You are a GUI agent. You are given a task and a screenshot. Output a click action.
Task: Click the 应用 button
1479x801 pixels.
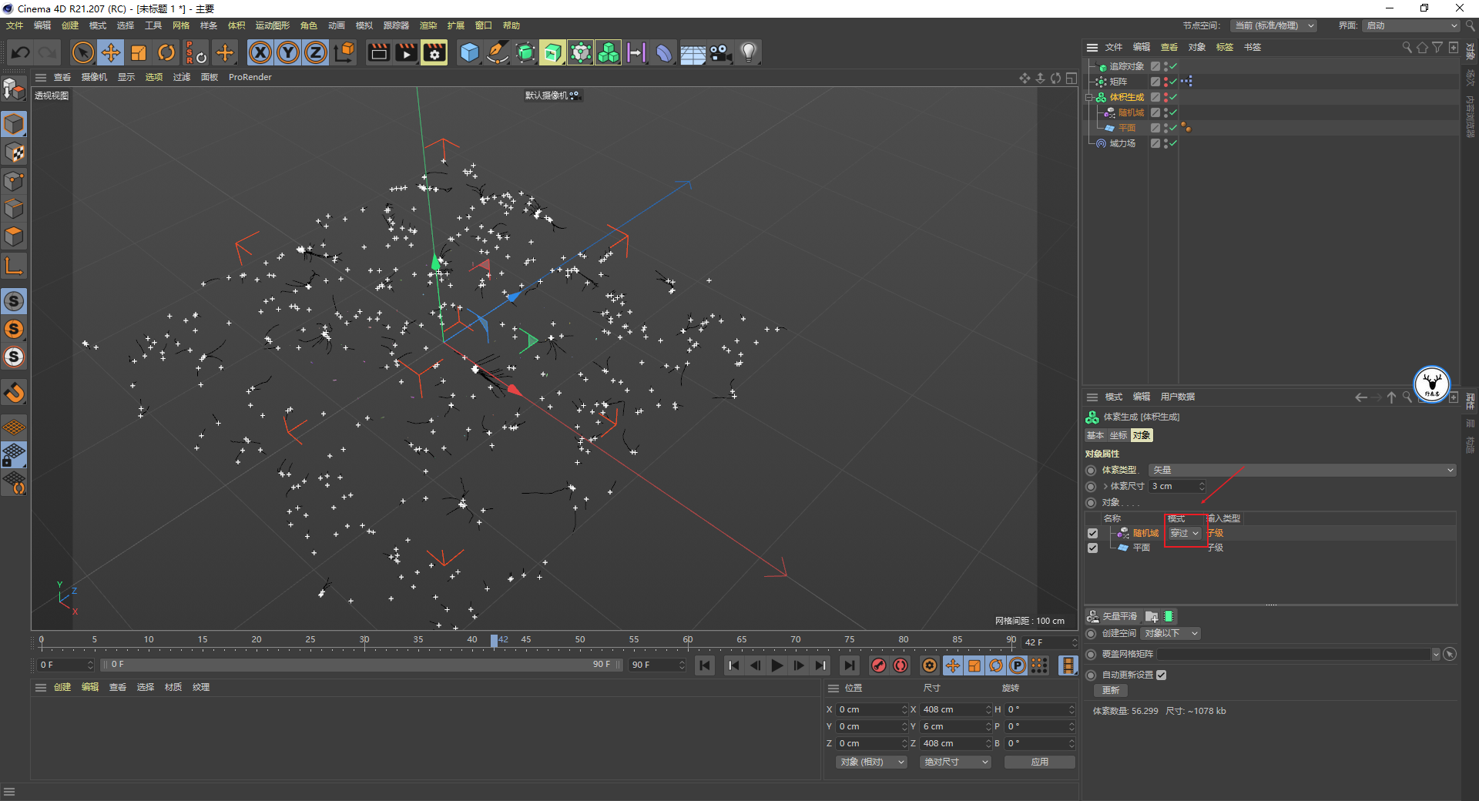(x=1039, y=762)
